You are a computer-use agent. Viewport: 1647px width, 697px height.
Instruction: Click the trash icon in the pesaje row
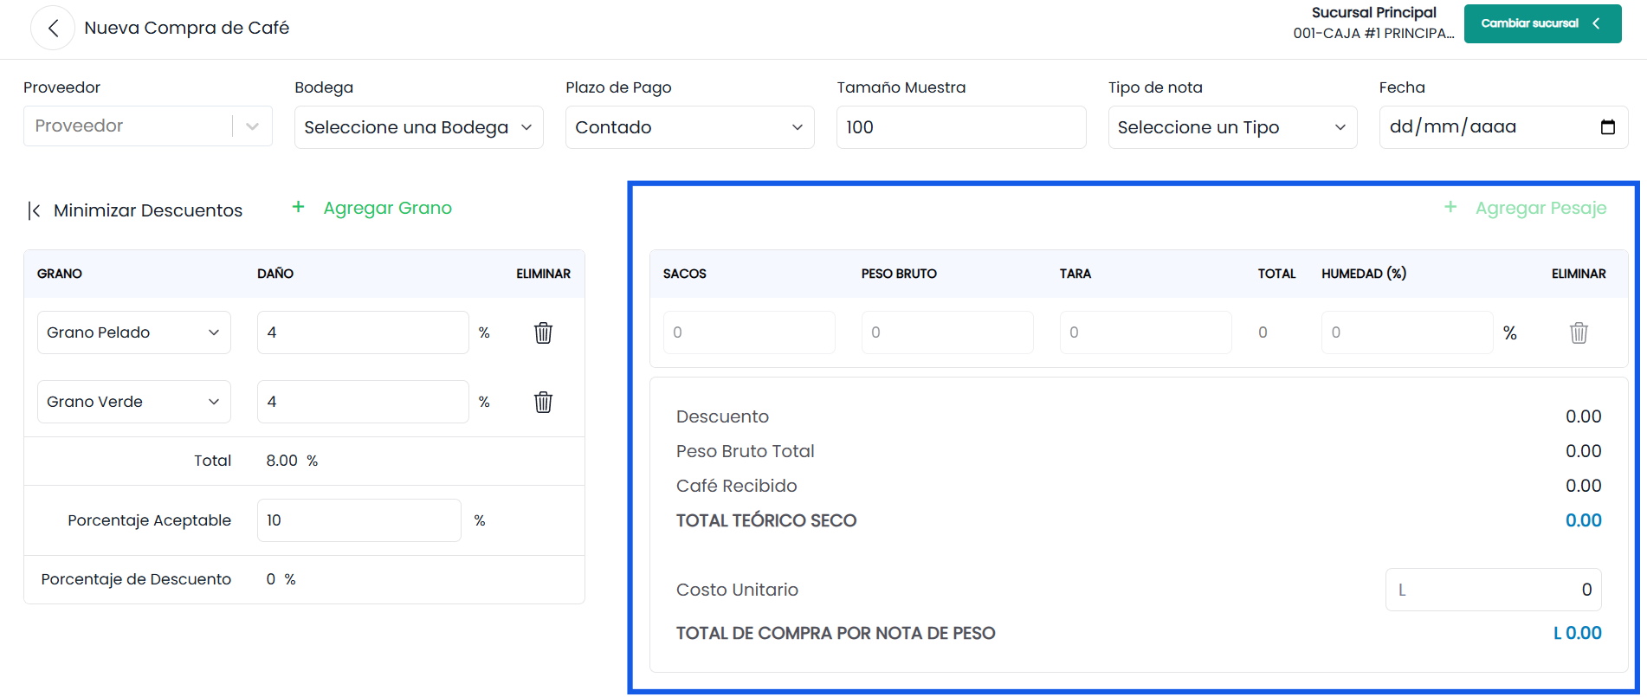tap(1579, 332)
